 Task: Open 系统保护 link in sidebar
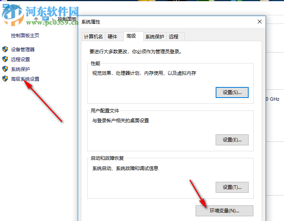coord(20,69)
